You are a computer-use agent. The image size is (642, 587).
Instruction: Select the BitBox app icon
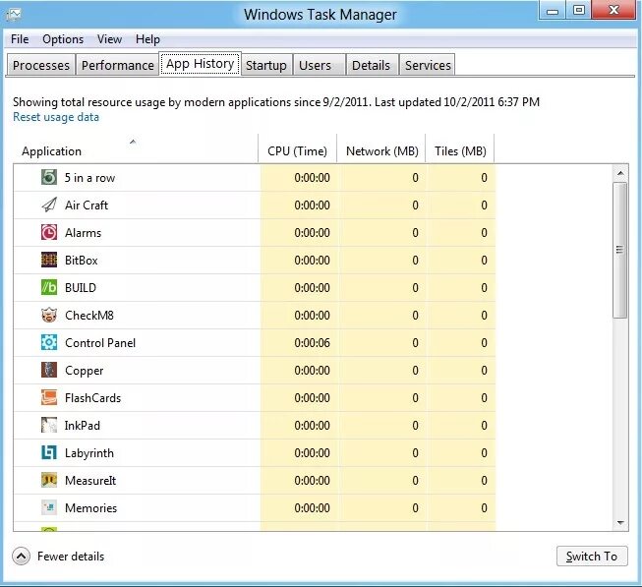(x=49, y=260)
